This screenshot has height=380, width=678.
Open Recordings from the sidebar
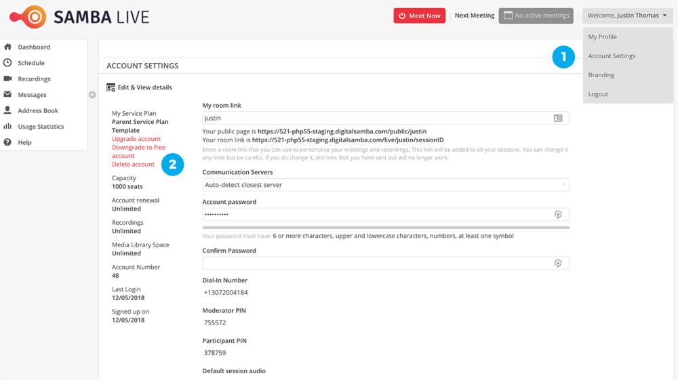pyautogui.click(x=34, y=79)
